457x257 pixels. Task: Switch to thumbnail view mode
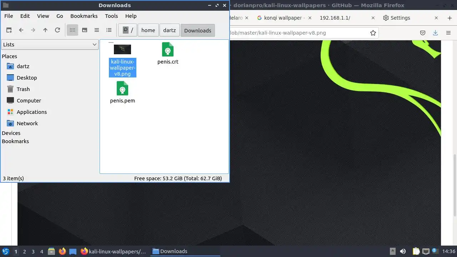85,30
